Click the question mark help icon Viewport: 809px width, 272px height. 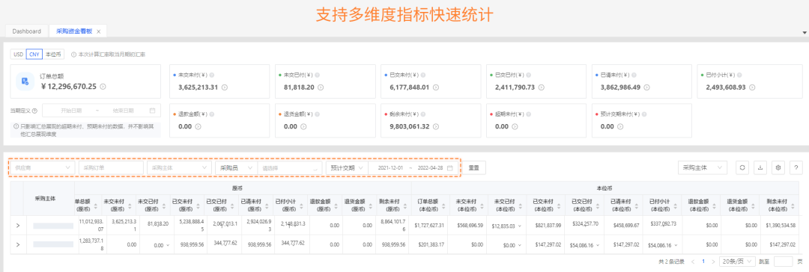796,167
